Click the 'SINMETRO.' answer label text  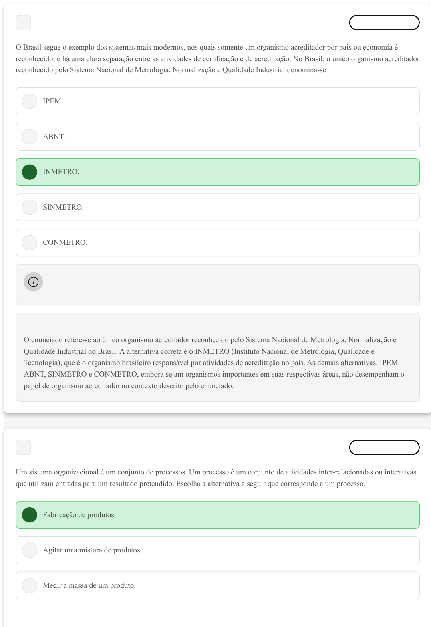pyautogui.click(x=63, y=207)
